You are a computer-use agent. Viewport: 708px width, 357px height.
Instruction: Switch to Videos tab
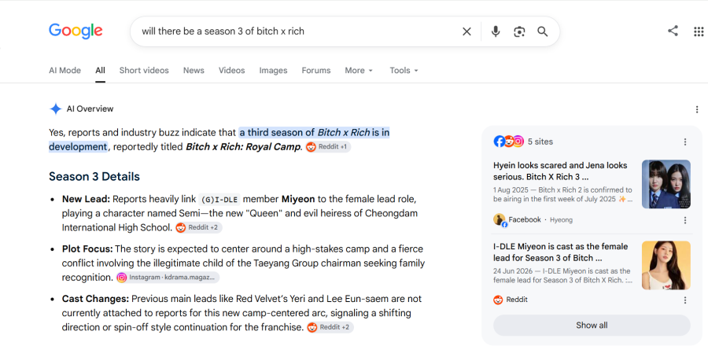231,71
